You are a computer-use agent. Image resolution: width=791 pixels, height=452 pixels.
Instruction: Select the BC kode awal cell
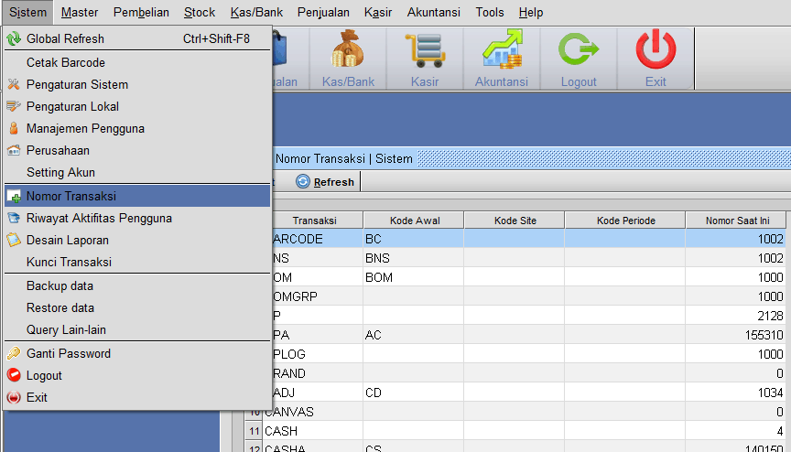click(413, 239)
